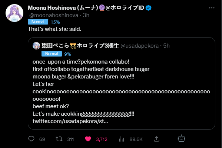Click the share upload icon
The image size is (222, 148).
(x=156, y=139)
